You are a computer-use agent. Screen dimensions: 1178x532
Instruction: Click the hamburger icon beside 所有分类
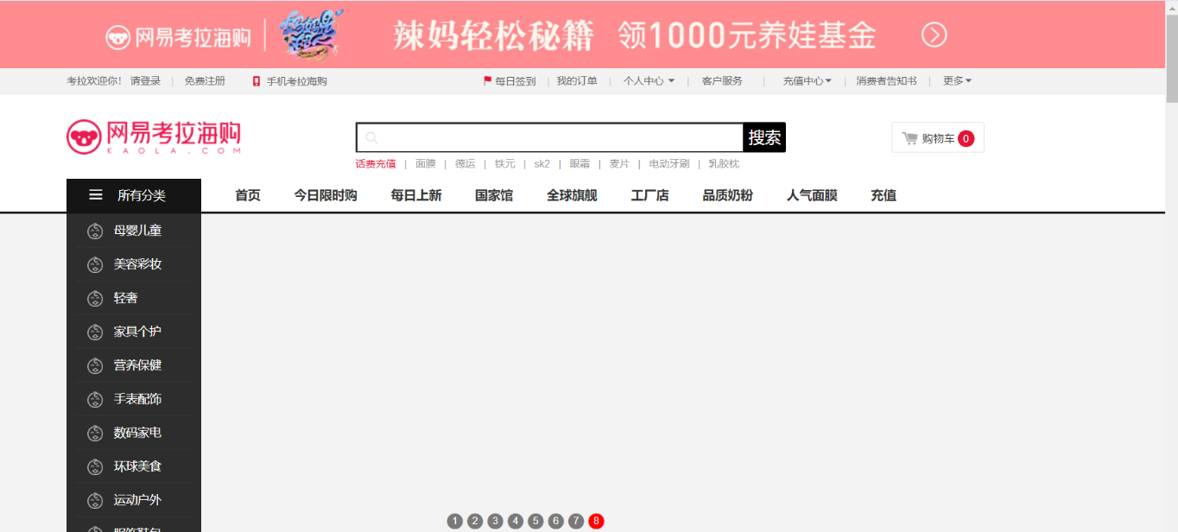pos(96,195)
